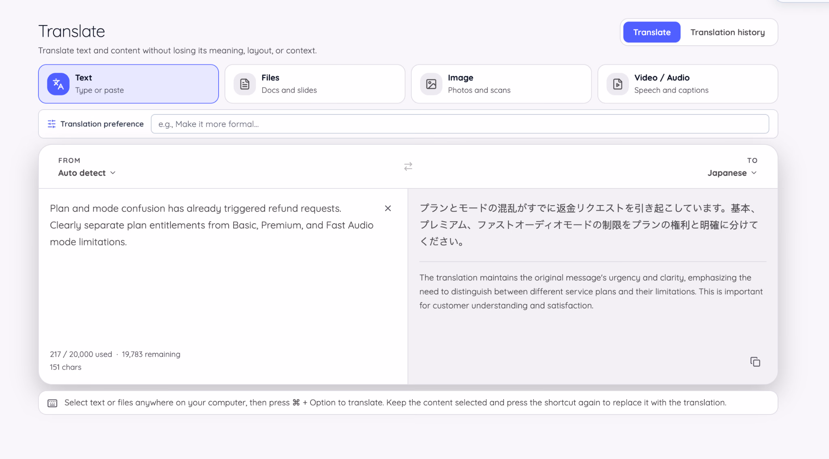Click the Files document icon
Viewport: 829px width, 459px height.
245,84
